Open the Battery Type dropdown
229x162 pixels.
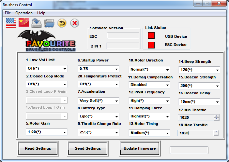click(x=99, y=116)
